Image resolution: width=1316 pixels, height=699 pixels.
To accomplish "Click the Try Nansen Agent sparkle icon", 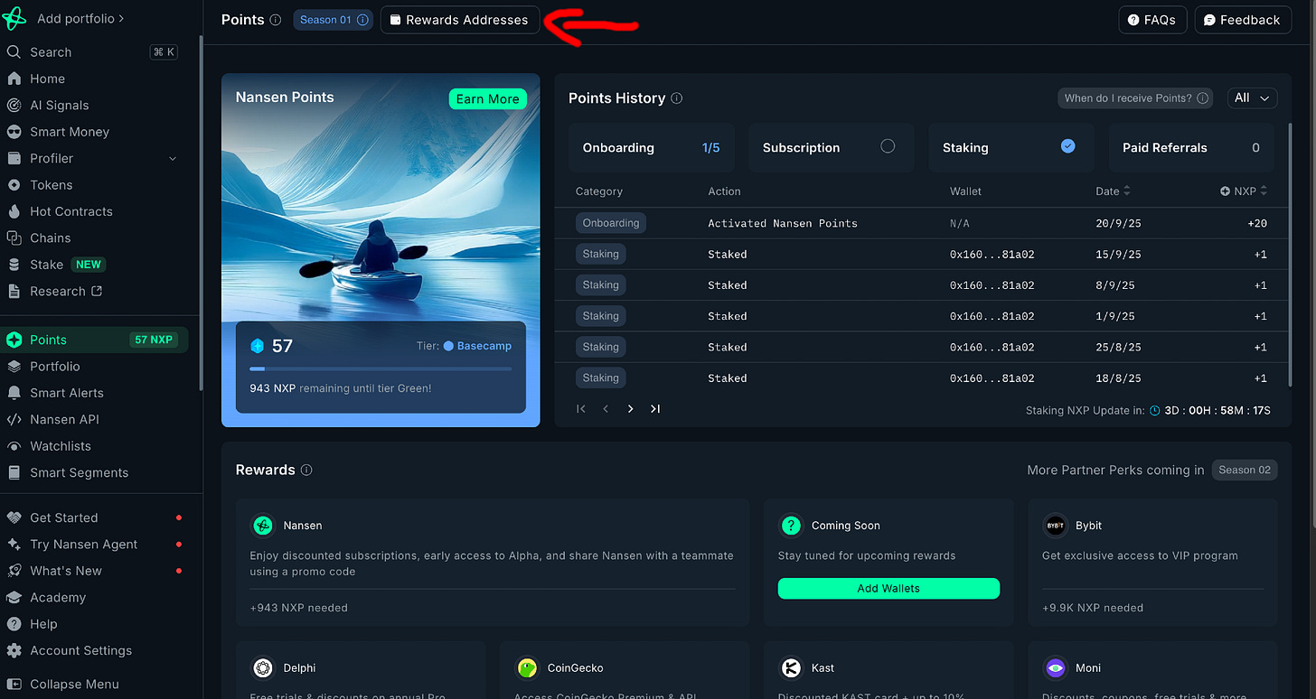I will pos(14,545).
